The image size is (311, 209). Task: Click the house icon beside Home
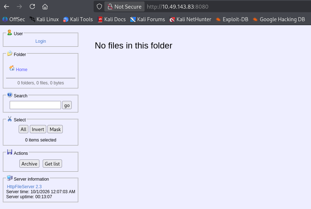click(x=12, y=68)
